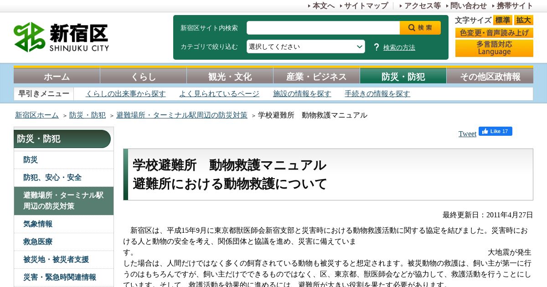This screenshot has width=547, height=287.
Task: Open the アクセス等 link
Action: click(x=423, y=6)
